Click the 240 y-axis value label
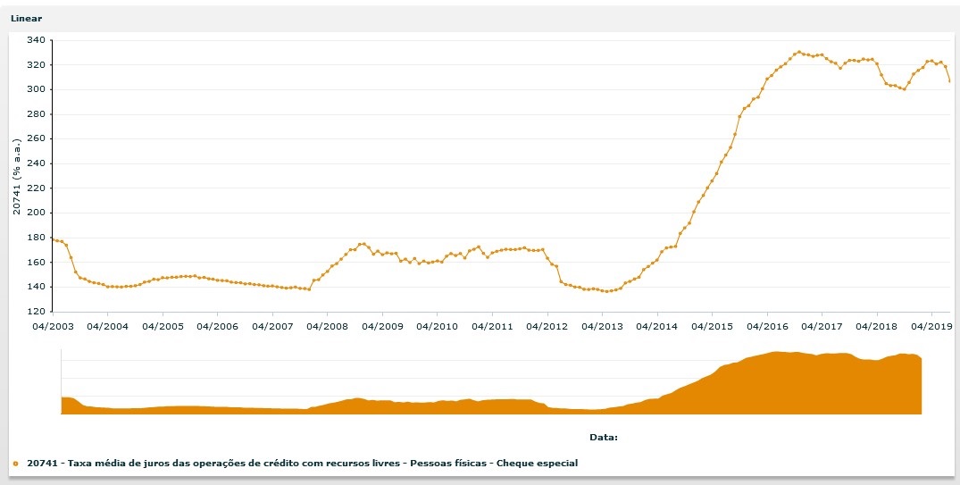This screenshot has width=960, height=485. coord(36,163)
